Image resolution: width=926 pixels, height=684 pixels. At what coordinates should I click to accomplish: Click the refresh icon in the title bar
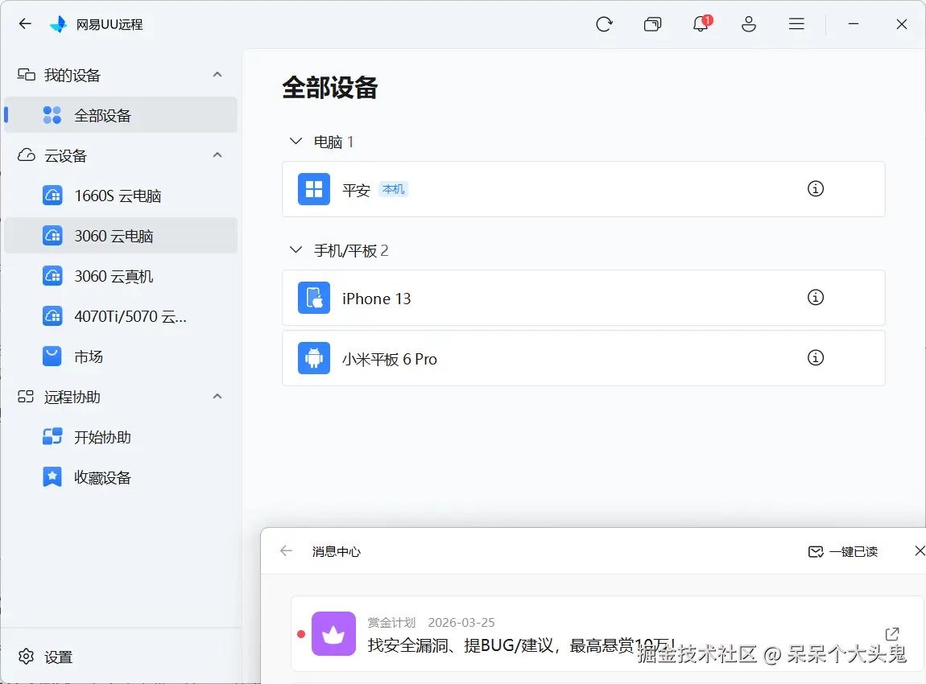[x=605, y=24]
